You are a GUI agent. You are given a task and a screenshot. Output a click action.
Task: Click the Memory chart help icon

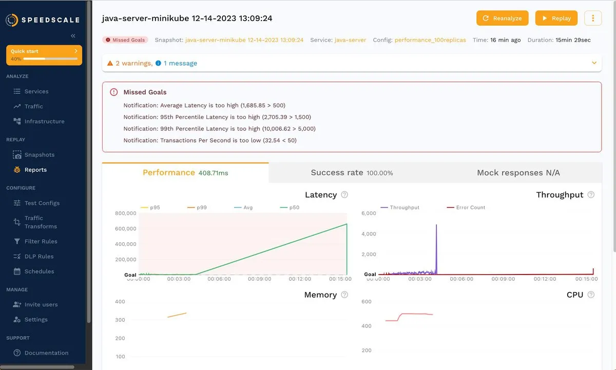[344, 295]
